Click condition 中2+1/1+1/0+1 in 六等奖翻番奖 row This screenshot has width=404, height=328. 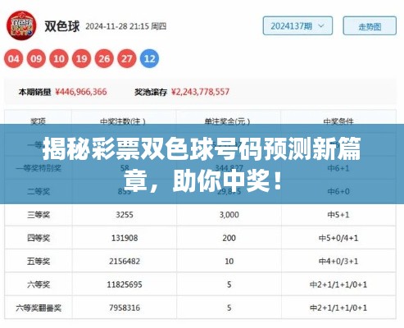338,308
